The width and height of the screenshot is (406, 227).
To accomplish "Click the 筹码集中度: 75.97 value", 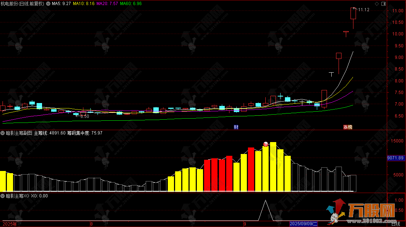I will (85, 133).
